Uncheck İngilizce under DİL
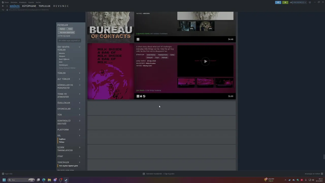The image size is (325, 183). [x=62, y=139]
